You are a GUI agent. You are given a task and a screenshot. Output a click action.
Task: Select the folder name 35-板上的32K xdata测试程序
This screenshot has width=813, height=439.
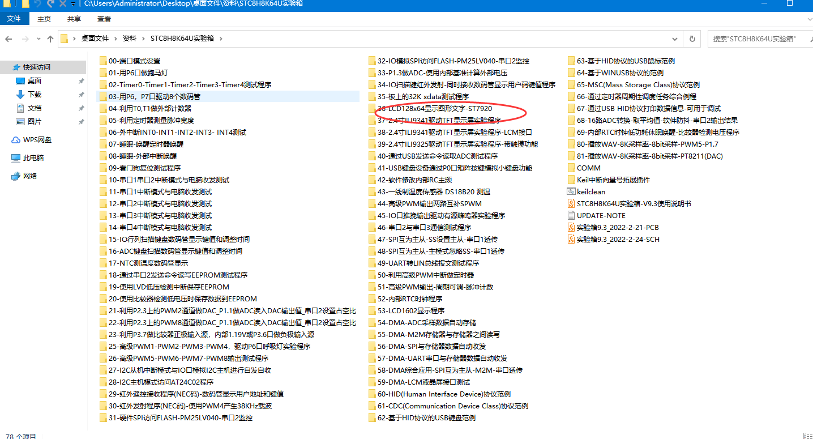(x=423, y=96)
